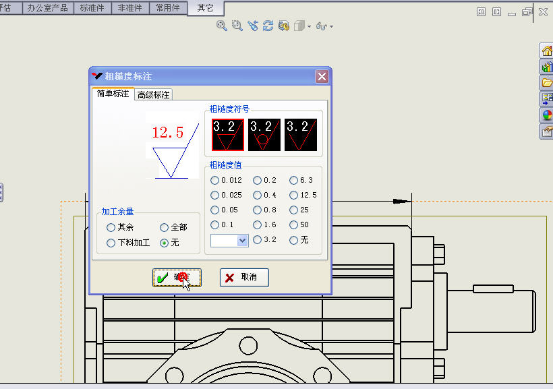Expand the glasses hide/show items dropdown
This screenshot has height=389, width=553.
coord(331,26)
